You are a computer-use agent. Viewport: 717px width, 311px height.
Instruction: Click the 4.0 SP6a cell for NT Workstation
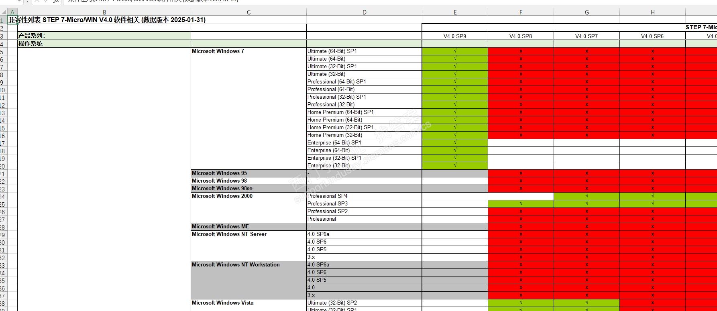[365, 265]
